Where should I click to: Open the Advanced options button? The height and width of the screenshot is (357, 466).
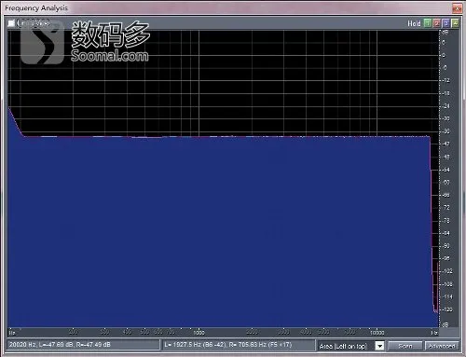tap(442, 346)
